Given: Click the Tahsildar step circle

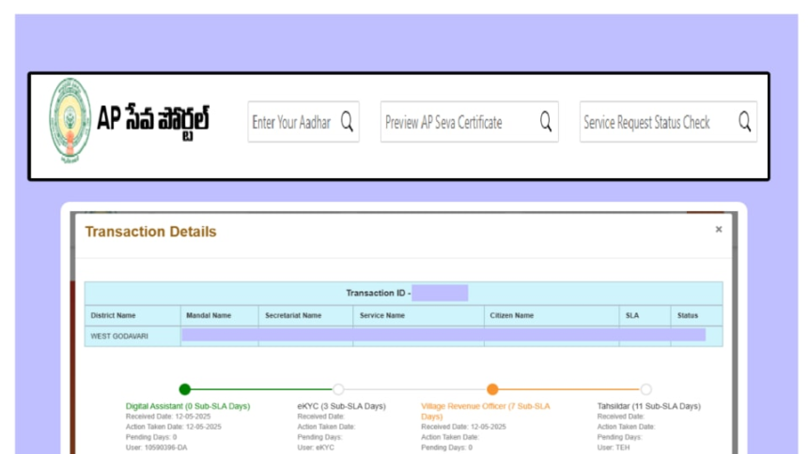Looking at the screenshot, I should pyautogui.click(x=646, y=389).
